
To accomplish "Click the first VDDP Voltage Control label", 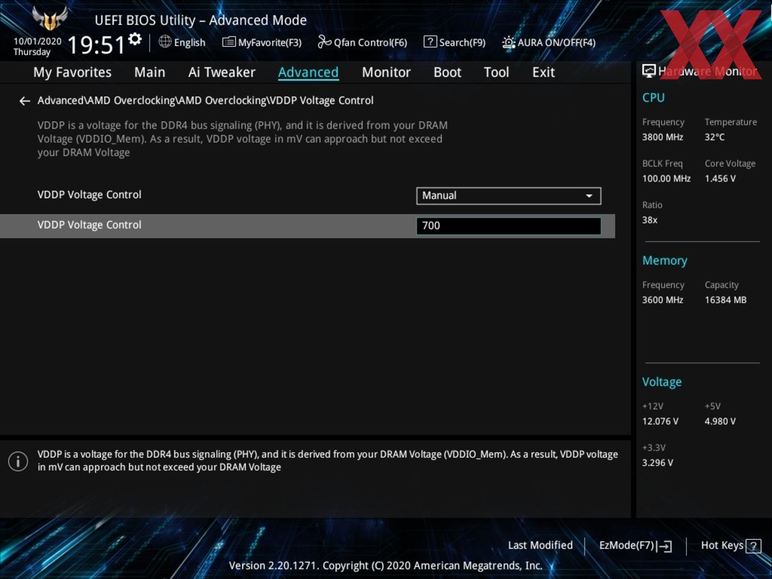I will point(89,195).
